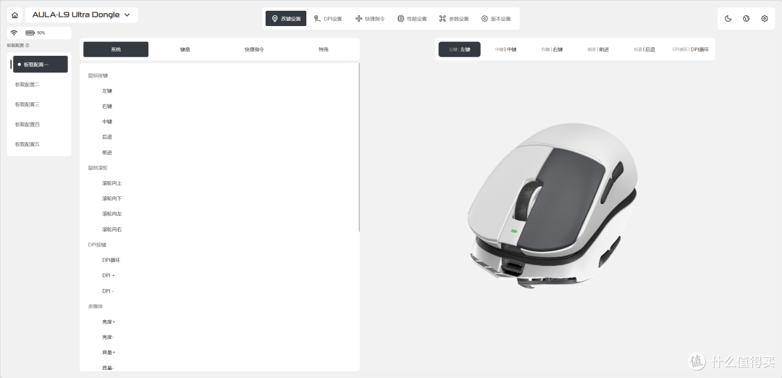Select the DPI循环 | DPI循环 mouse button tab

tap(690, 49)
